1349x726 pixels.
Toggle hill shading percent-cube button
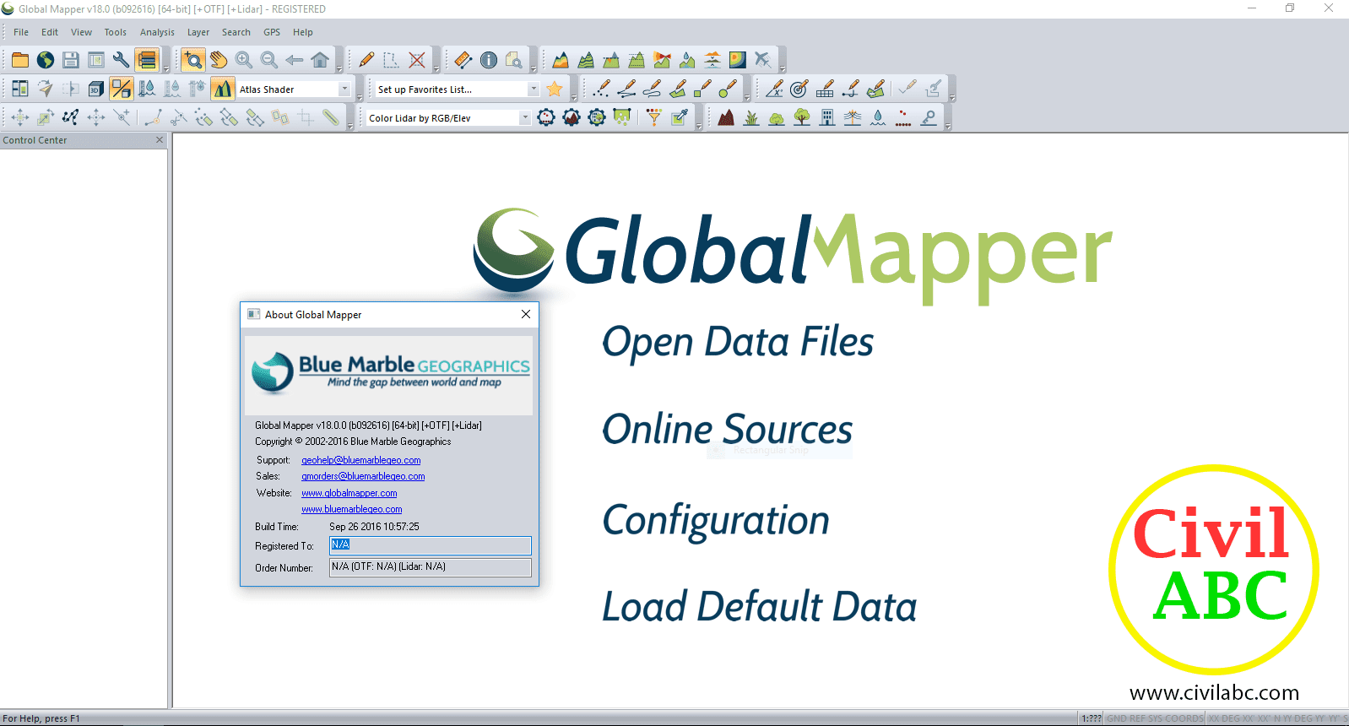point(122,89)
